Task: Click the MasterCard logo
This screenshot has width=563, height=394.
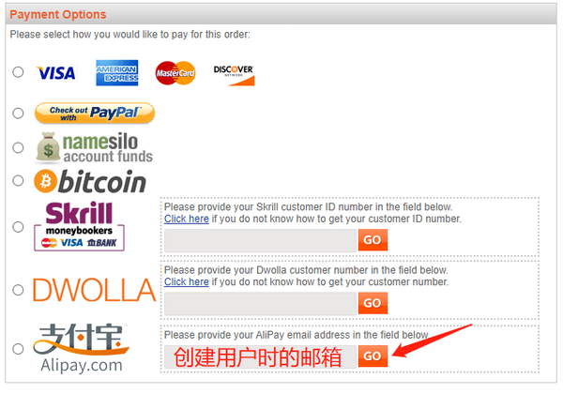Action: pyautogui.click(x=175, y=73)
